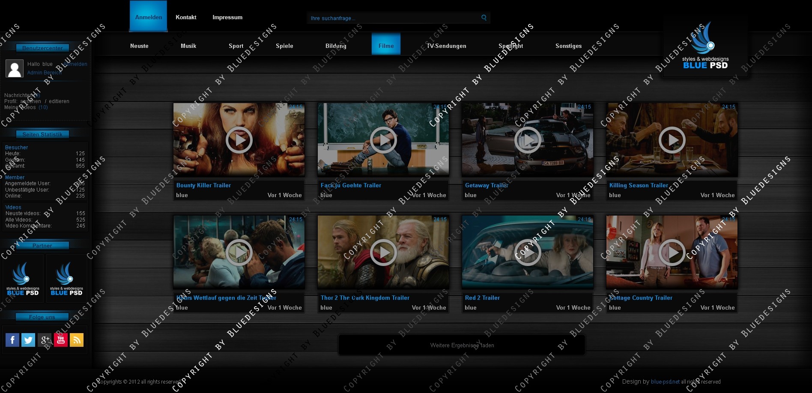Click the user avatar icon
The image size is (812, 393).
15,68
